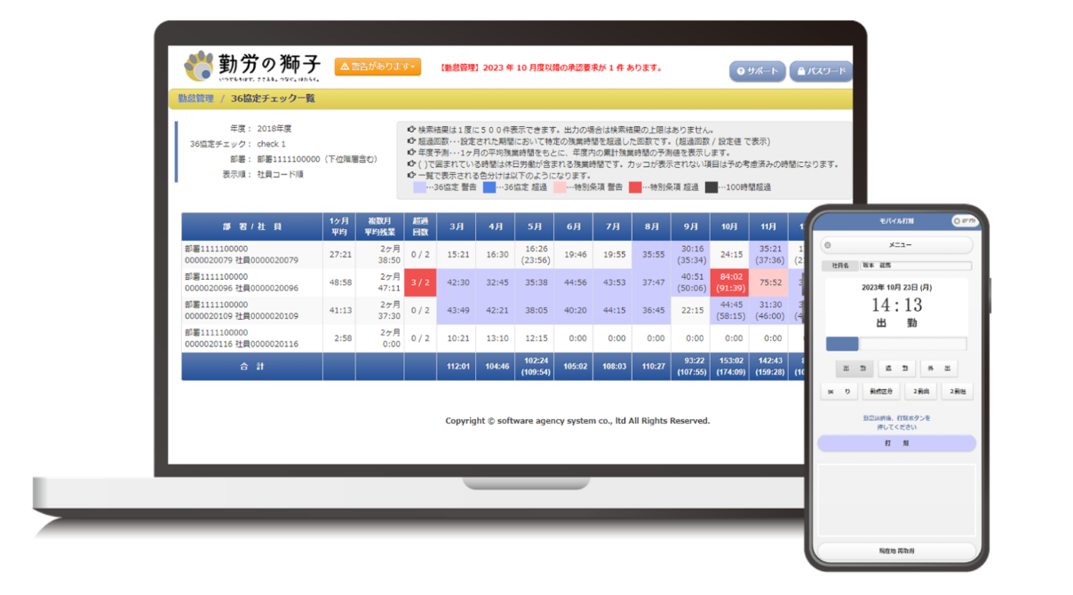Open the パスワード button
The height and width of the screenshot is (595, 1073).
click(x=820, y=71)
